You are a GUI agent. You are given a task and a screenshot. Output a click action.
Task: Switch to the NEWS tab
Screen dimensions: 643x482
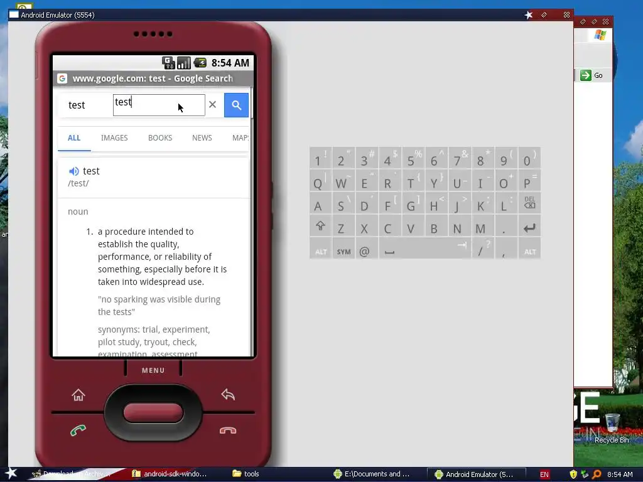[x=202, y=138]
